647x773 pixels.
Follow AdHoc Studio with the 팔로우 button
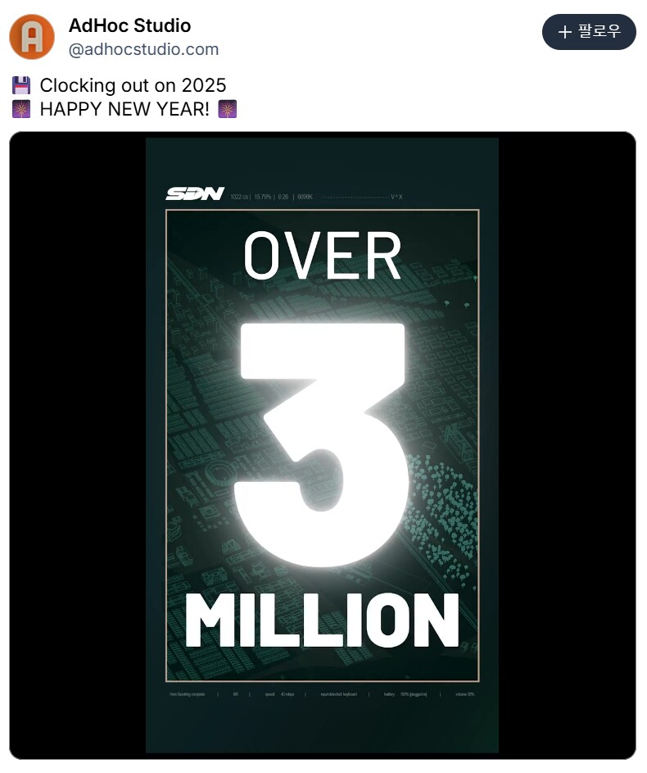(x=589, y=32)
